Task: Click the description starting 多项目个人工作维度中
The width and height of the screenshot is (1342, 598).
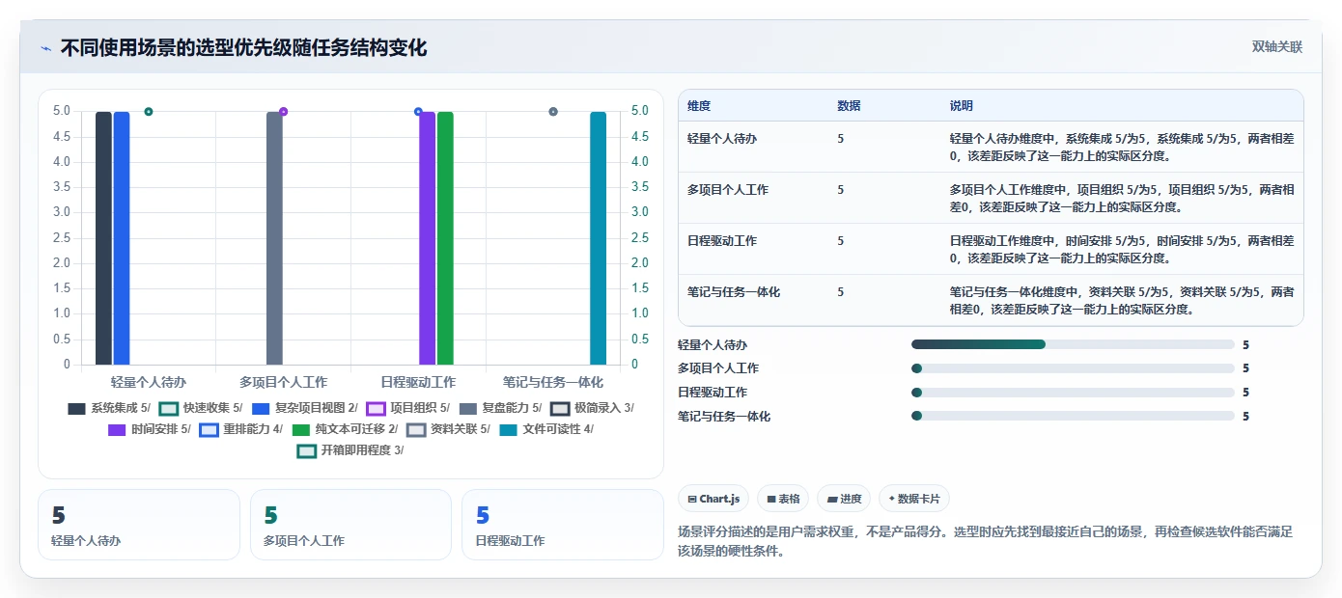Action: click(x=1122, y=198)
